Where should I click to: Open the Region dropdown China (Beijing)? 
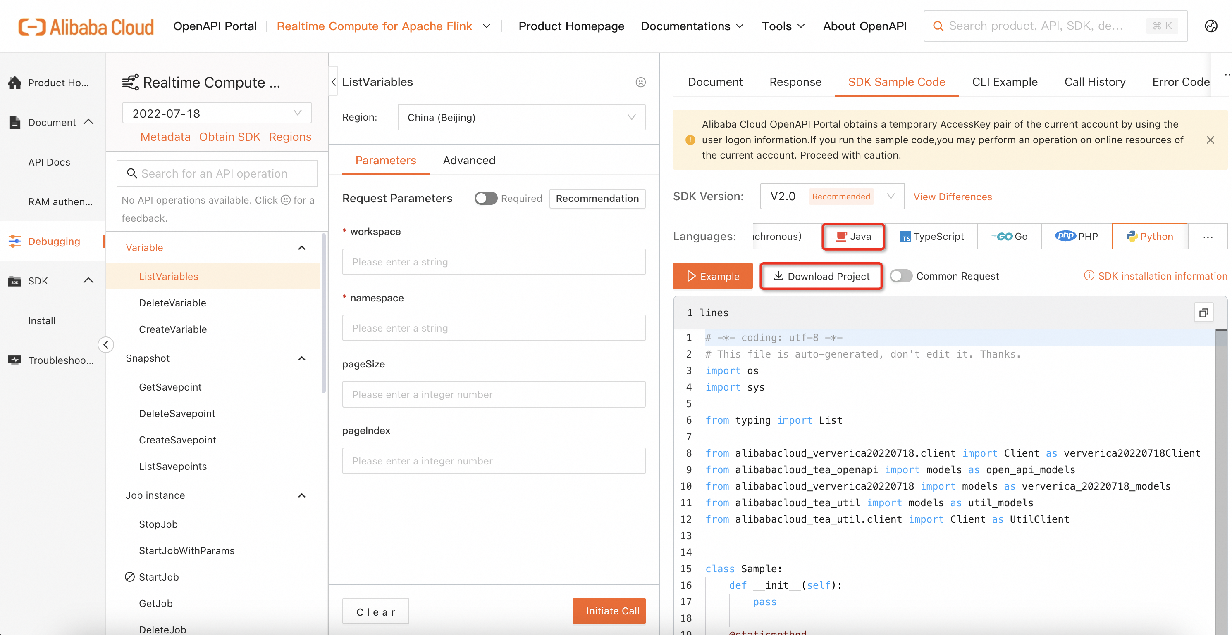521,118
